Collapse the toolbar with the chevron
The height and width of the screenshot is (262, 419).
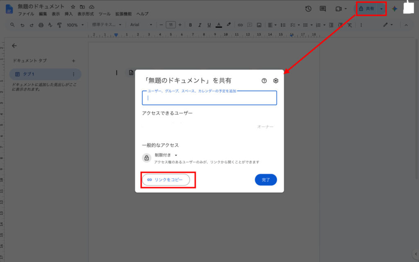[406, 25]
